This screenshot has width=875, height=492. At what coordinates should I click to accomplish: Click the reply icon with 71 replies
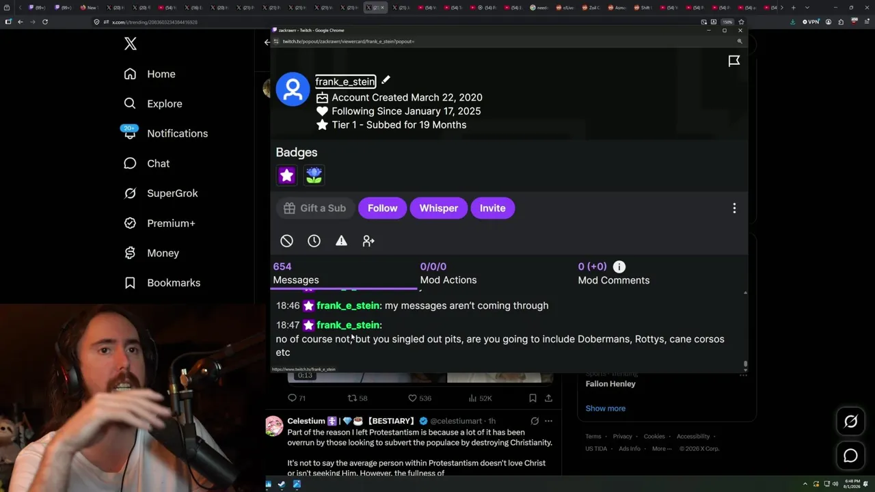click(293, 398)
